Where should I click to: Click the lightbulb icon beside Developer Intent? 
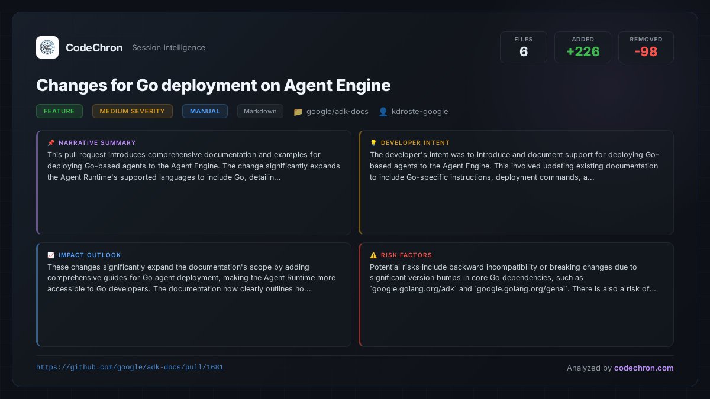coord(373,142)
